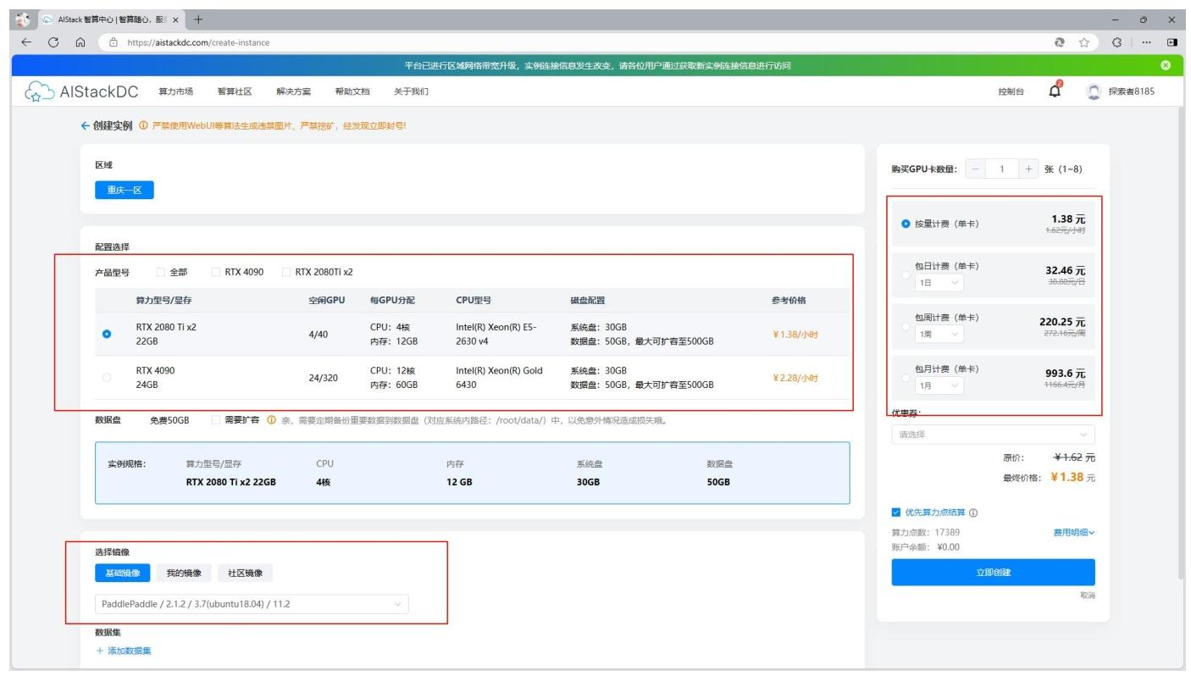Viewport: 1191px width, 676px height.
Task: Switch to the 我的镜像 tab
Action: 184,573
